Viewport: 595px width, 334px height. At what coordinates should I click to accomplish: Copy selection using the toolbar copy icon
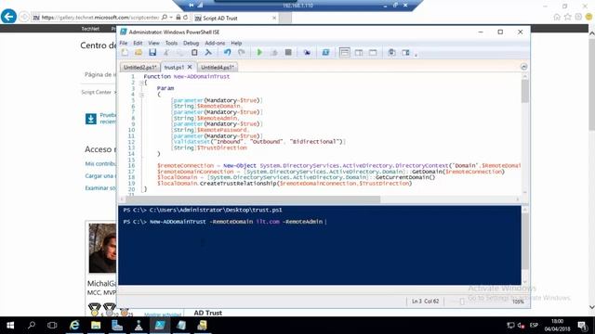tap(179, 53)
